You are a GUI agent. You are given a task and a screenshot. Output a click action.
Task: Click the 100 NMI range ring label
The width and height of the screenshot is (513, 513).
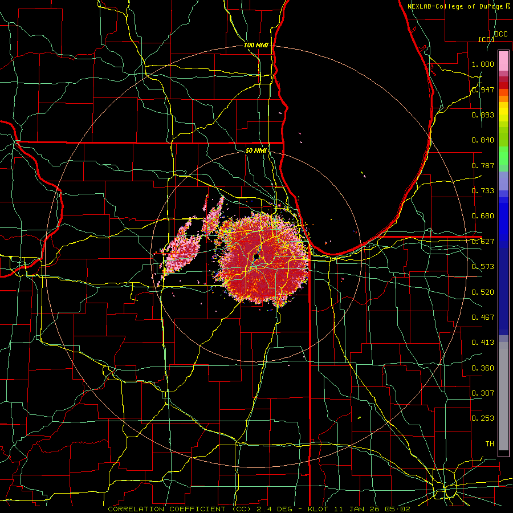coord(256,45)
